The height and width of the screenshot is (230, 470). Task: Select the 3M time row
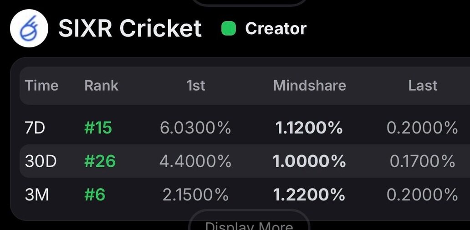(36, 195)
